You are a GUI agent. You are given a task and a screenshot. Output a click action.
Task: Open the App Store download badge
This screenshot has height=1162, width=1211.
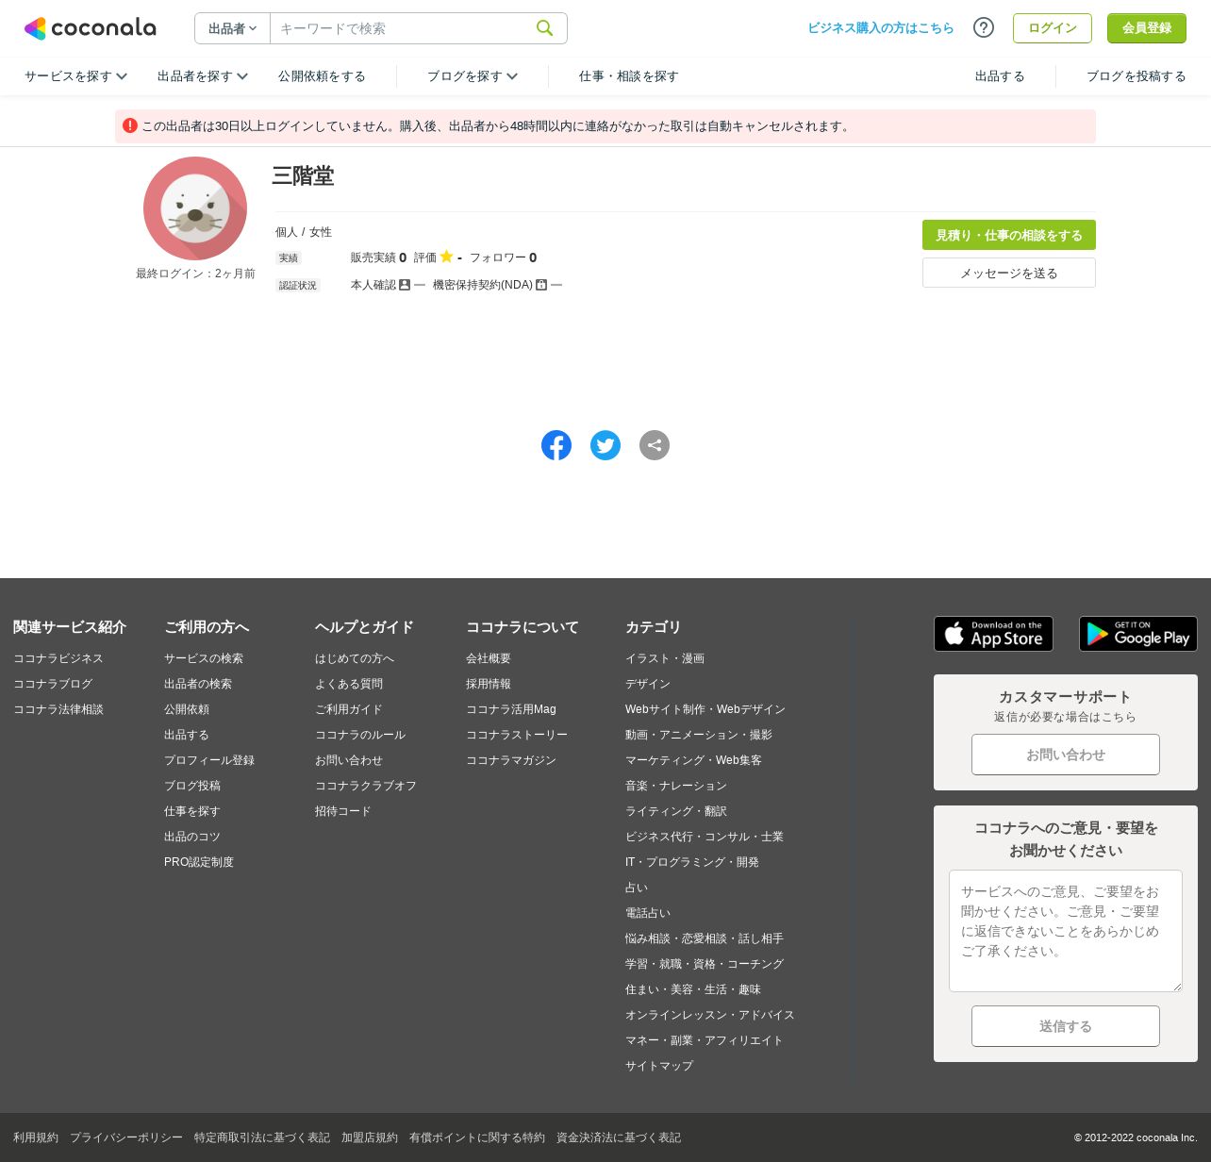[x=993, y=634]
